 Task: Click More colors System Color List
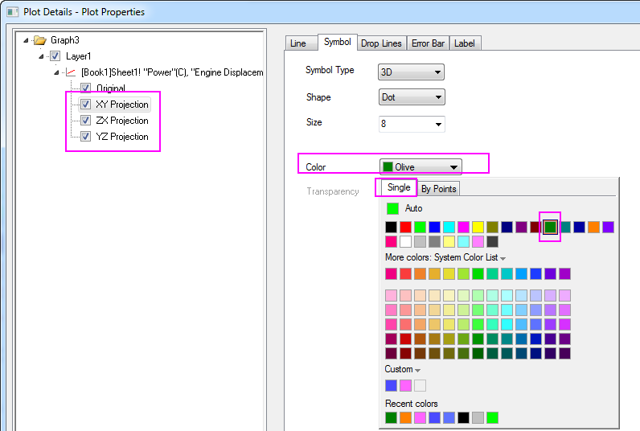[445, 257]
